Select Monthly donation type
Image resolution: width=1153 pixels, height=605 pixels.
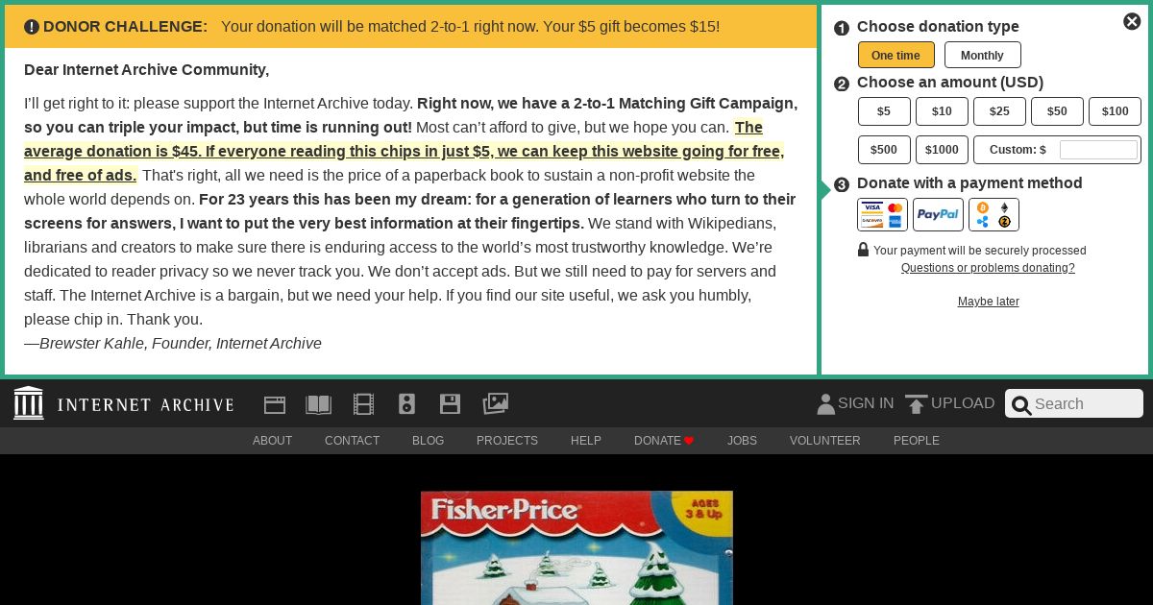pyautogui.click(x=982, y=55)
